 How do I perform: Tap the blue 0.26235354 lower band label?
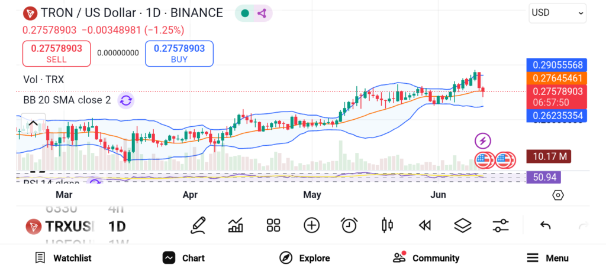click(x=556, y=116)
